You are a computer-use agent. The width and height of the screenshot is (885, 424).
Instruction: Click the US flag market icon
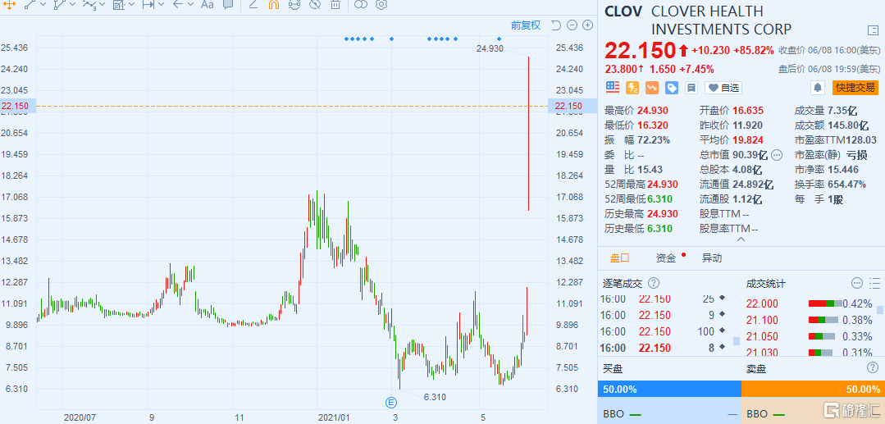(x=613, y=88)
